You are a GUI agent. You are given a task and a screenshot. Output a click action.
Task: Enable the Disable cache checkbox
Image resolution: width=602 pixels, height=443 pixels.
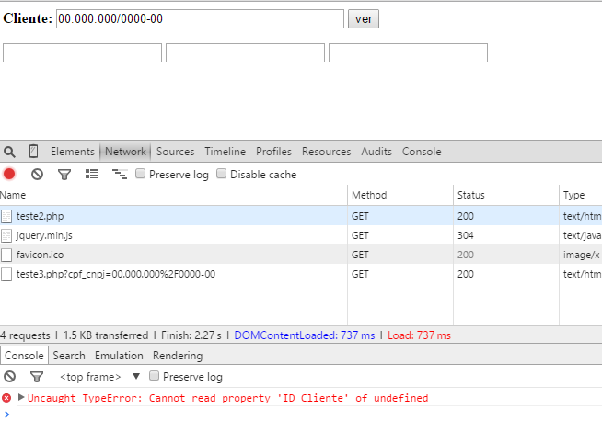pyautogui.click(x=222, y=174)
